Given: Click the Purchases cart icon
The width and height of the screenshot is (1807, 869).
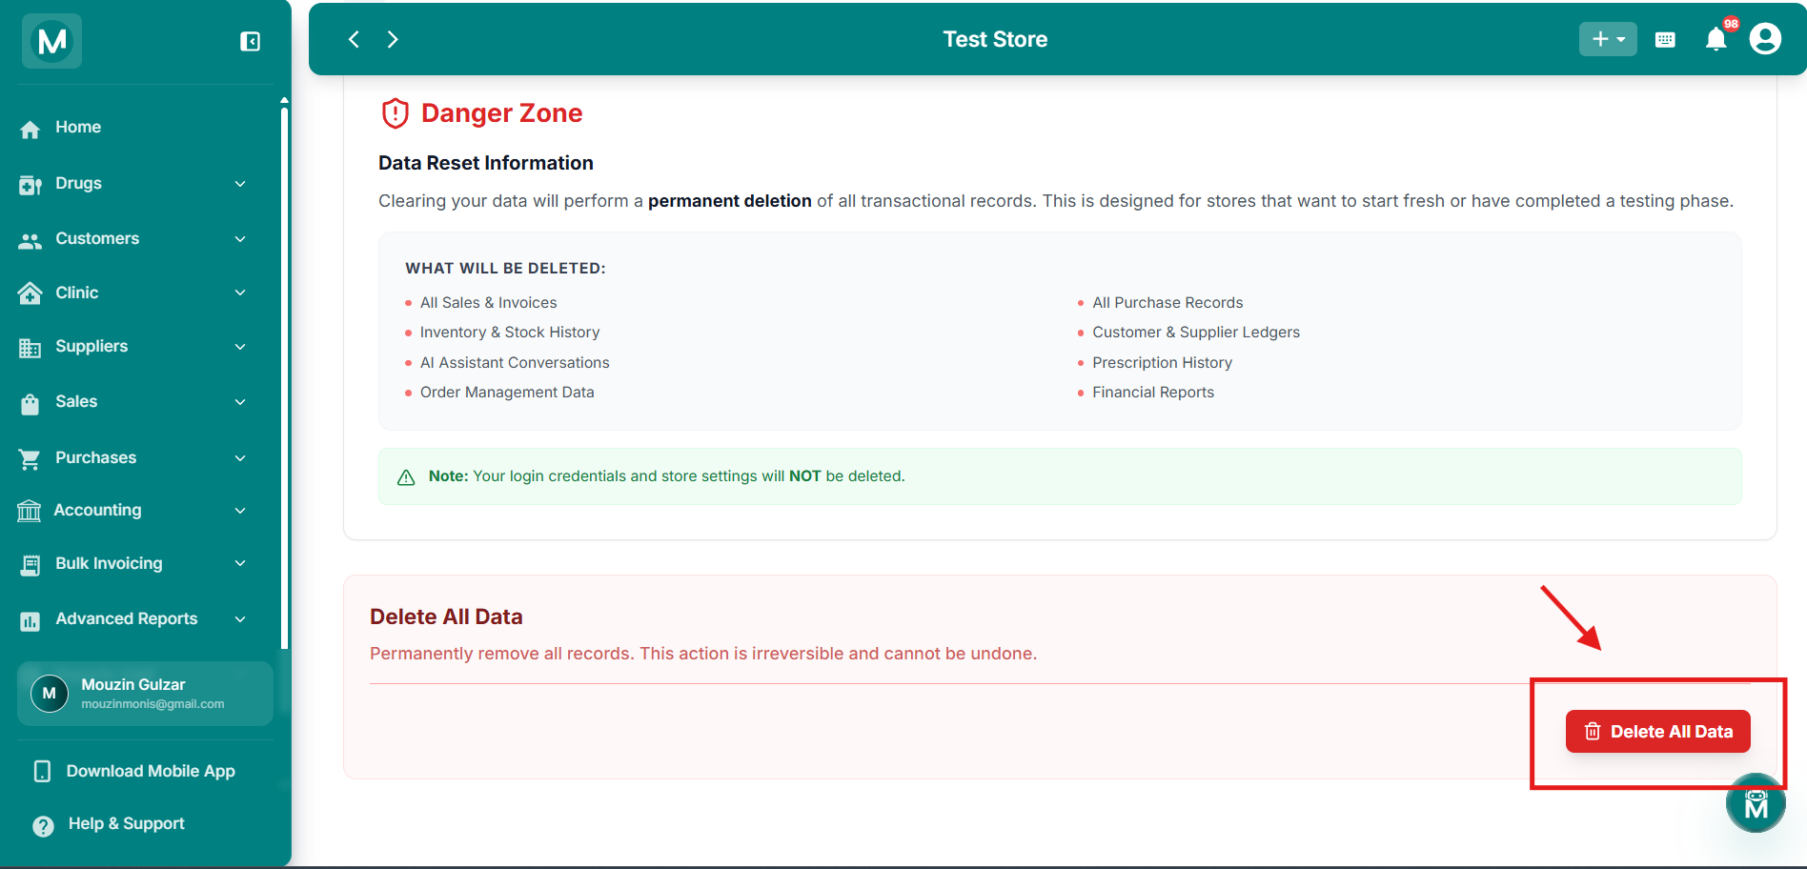Looking at the screenshot, I should 30,459.
